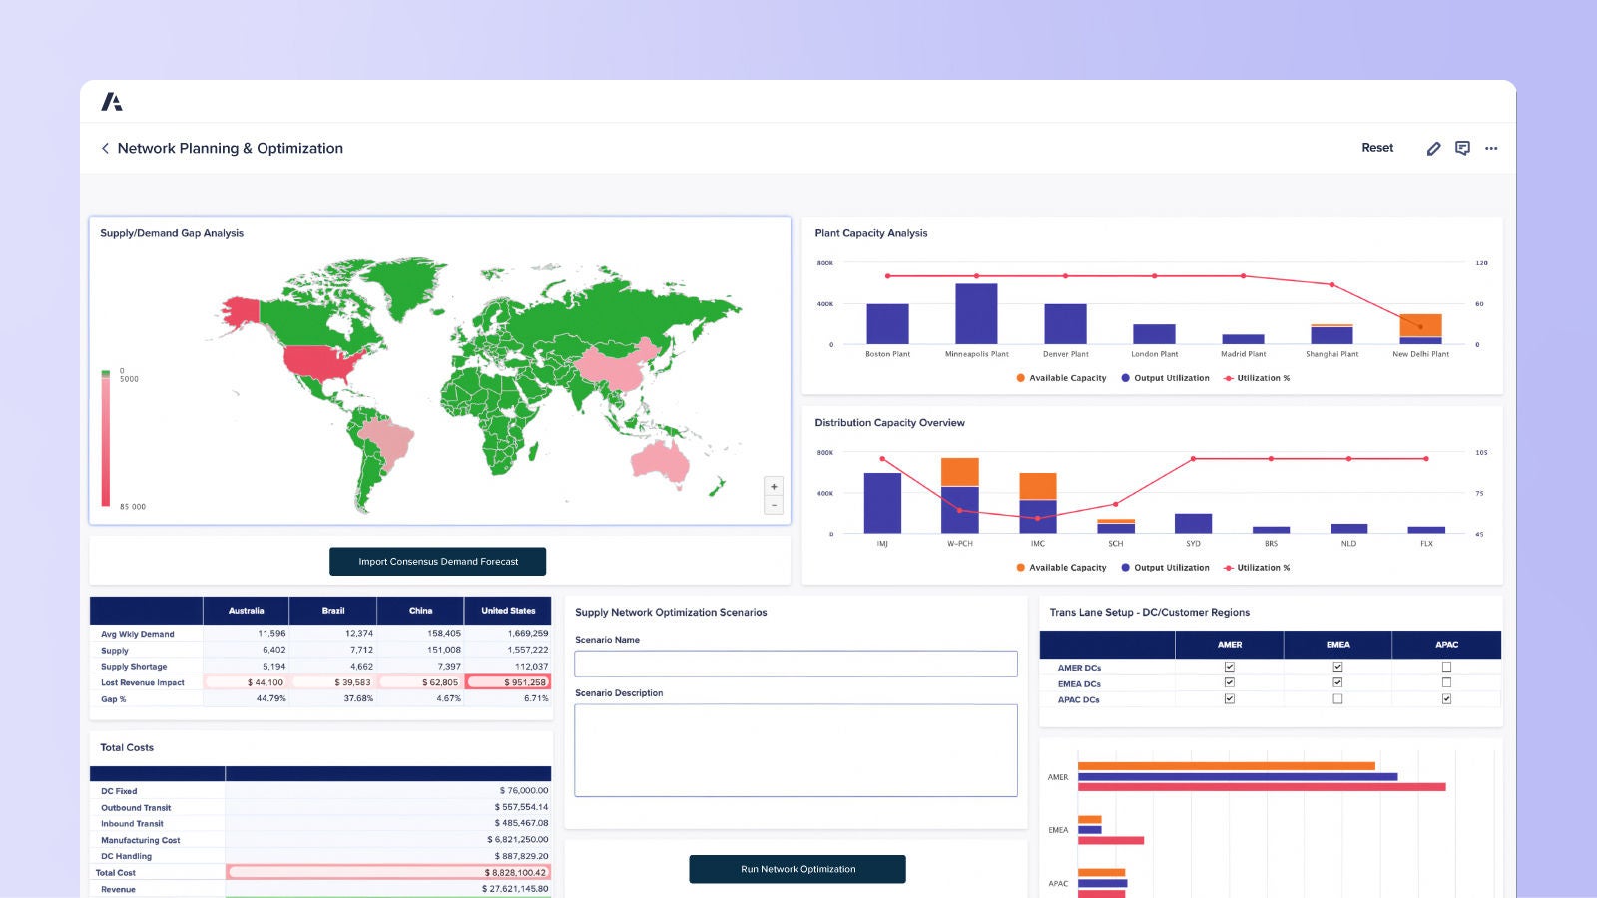Viewport: 1597px width, 898px height.
Task: Select the United States column header
Action: [507, 611]
